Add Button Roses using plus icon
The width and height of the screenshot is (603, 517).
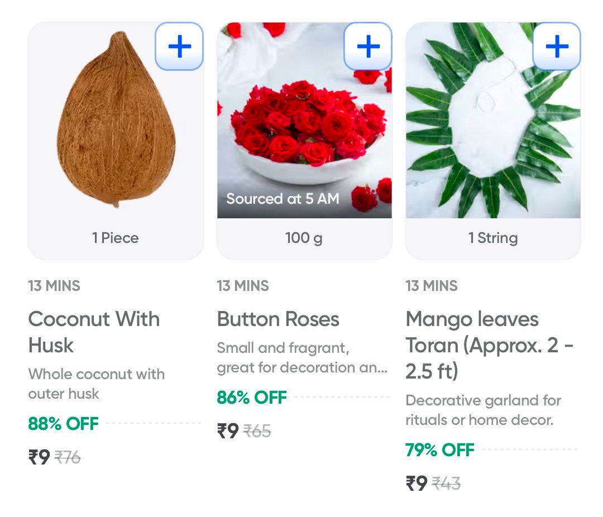tap(368, 46)
